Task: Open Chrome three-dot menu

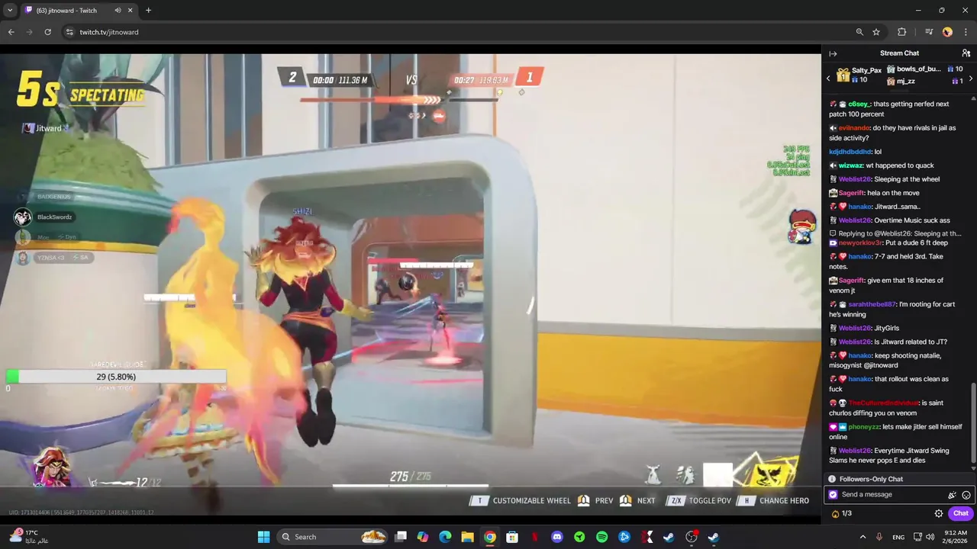Action: 966,32
